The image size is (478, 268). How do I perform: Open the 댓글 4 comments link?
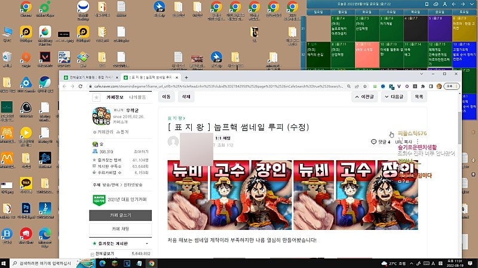pyautogui.click(x=381, y=142)
